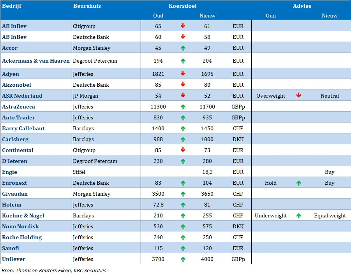Click the Ackermans & van Haaren company name

[x=36, y=61]
